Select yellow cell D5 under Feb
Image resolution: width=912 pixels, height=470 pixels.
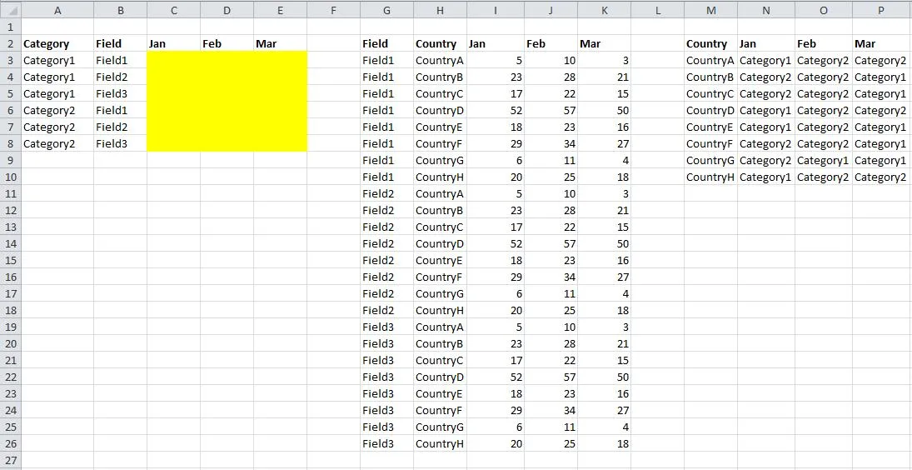(x=227, y=93)
